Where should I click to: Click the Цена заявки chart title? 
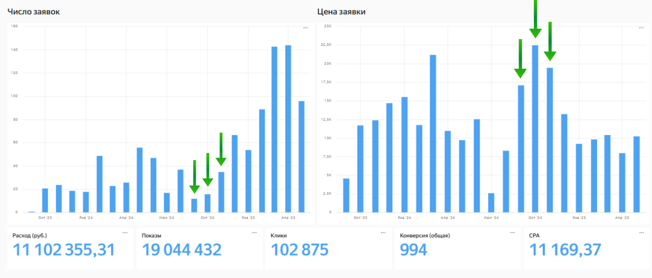(341, 11)
